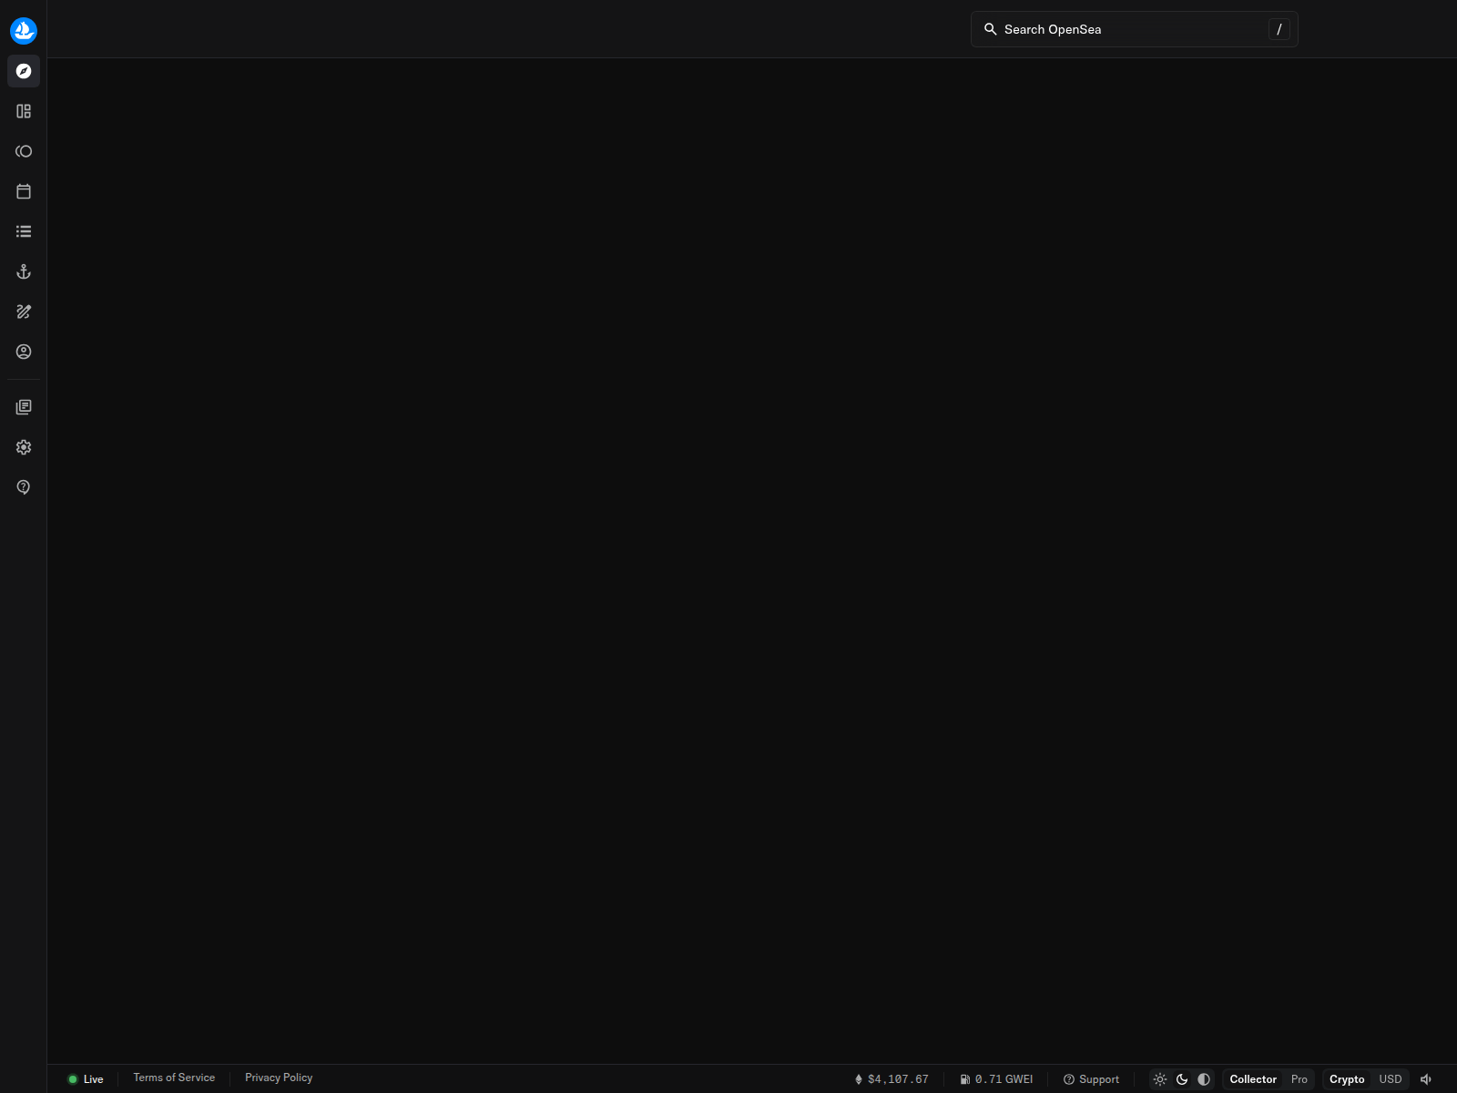Click the search magnifier icon
1457x1093 pixels.
(x=990, y=29)
